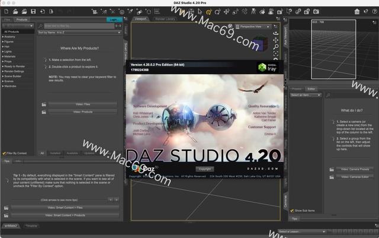Click the search magnifier in Smart Content

point(40,26)
